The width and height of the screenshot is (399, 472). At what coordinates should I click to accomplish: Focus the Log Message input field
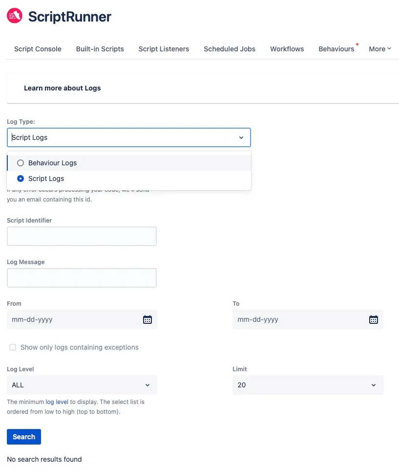coord(82,278)
